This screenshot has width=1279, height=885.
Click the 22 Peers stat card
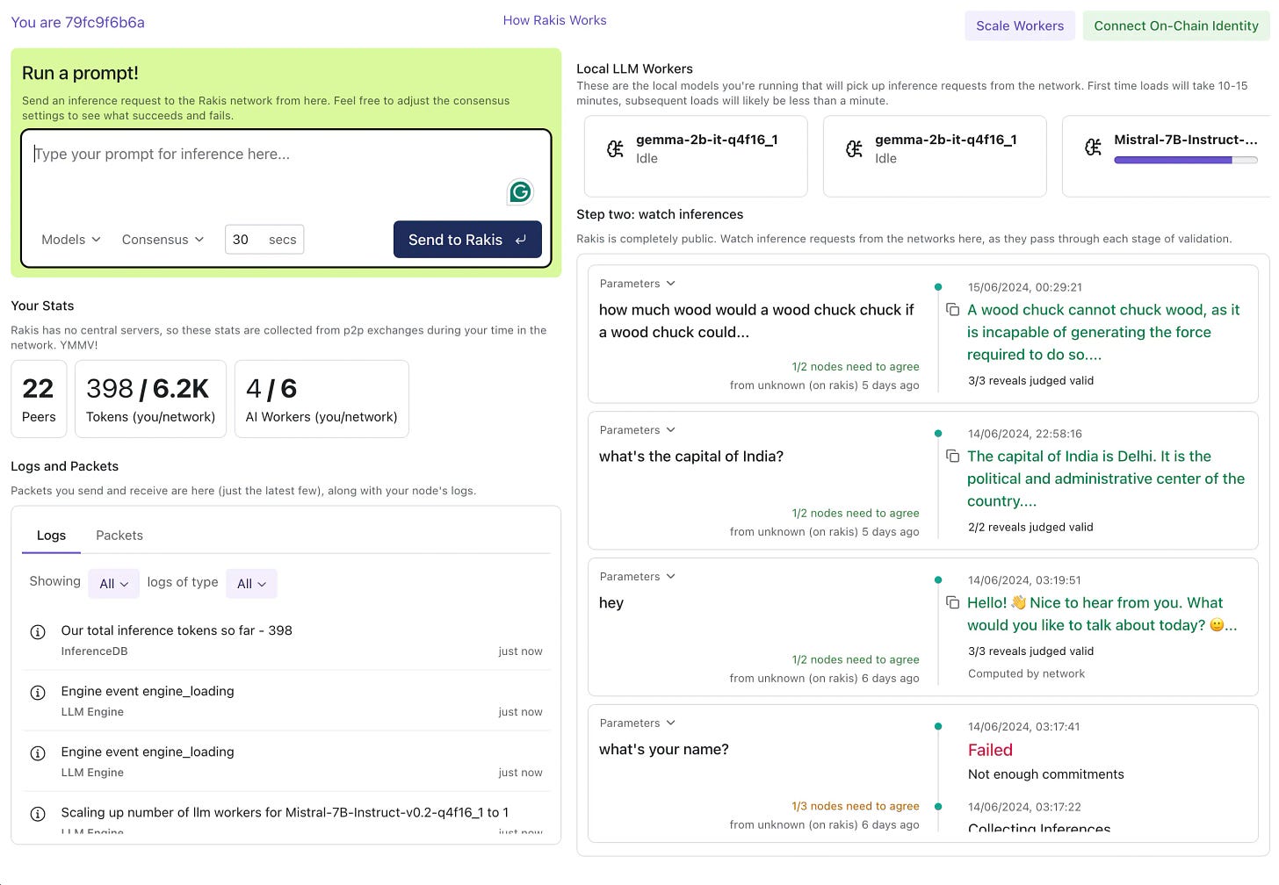point(39,399)
